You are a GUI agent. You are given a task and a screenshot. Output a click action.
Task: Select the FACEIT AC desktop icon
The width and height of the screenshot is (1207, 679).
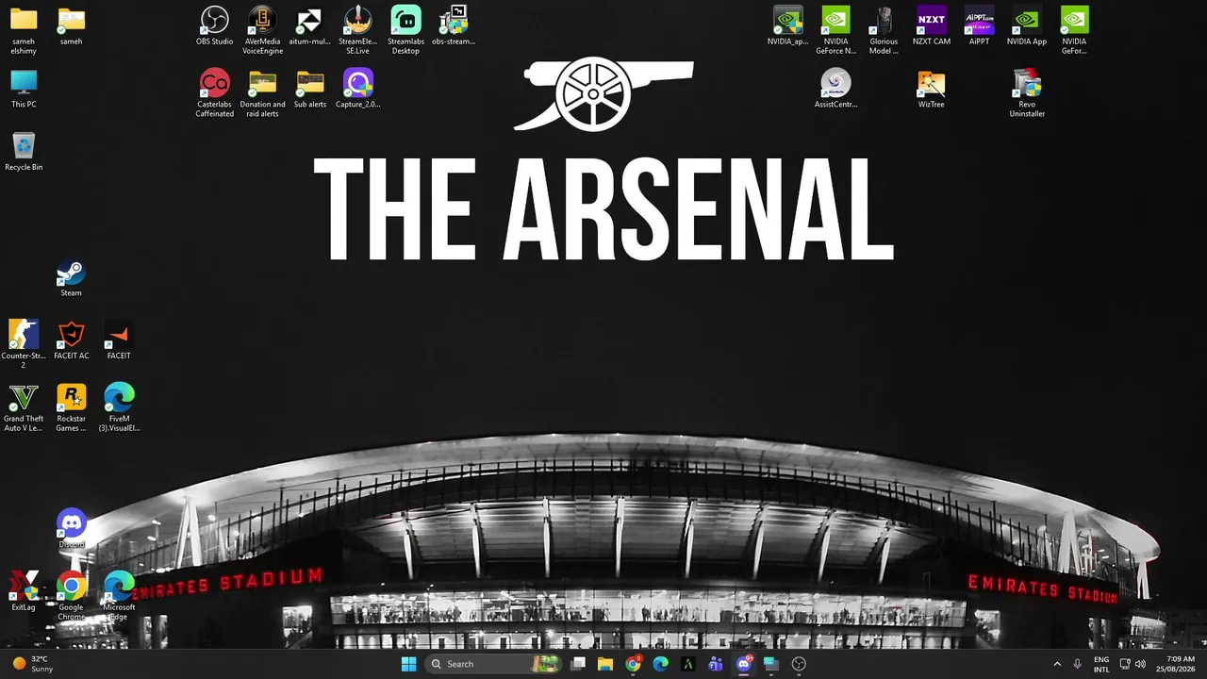coord(71,340)
